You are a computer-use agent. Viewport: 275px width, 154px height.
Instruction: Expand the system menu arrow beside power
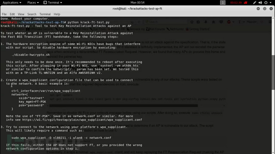pos(271,3)
